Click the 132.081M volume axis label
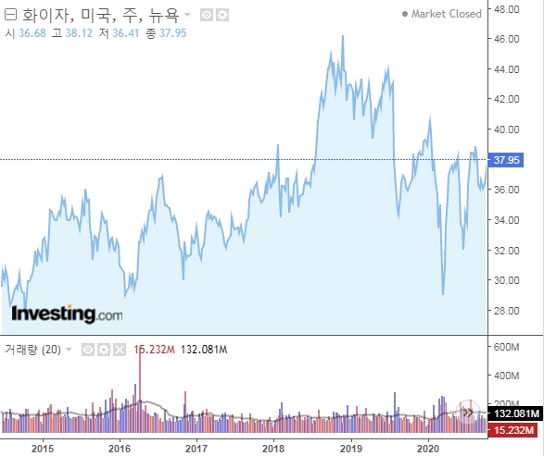Screen dimensions: 544x456 [x=515, y=413]
